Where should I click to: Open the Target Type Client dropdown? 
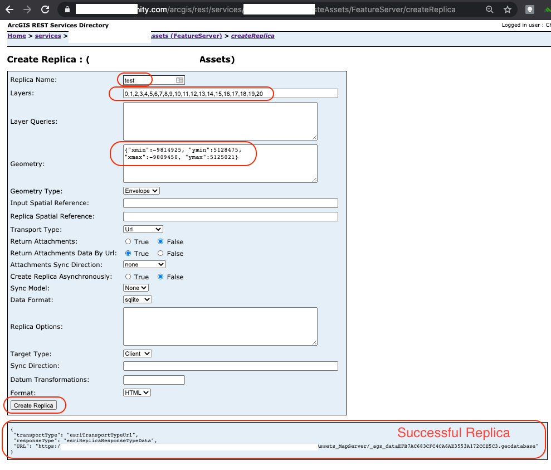[138, 353]
